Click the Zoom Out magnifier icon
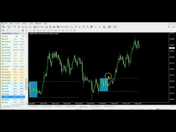 87,27
